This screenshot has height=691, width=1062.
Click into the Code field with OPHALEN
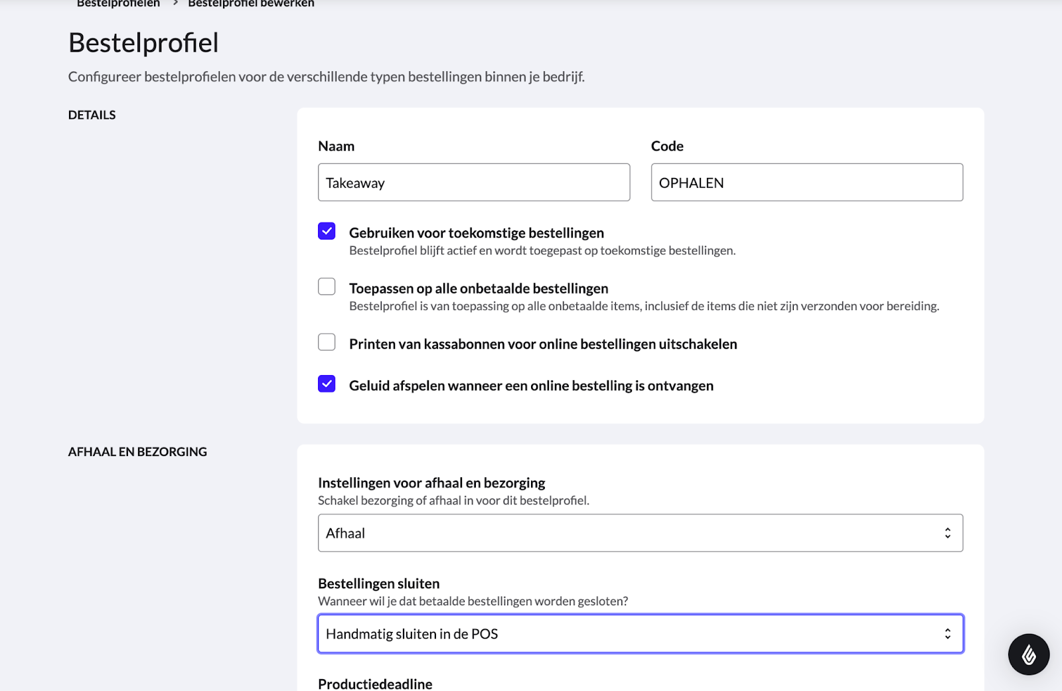(806, 183)
